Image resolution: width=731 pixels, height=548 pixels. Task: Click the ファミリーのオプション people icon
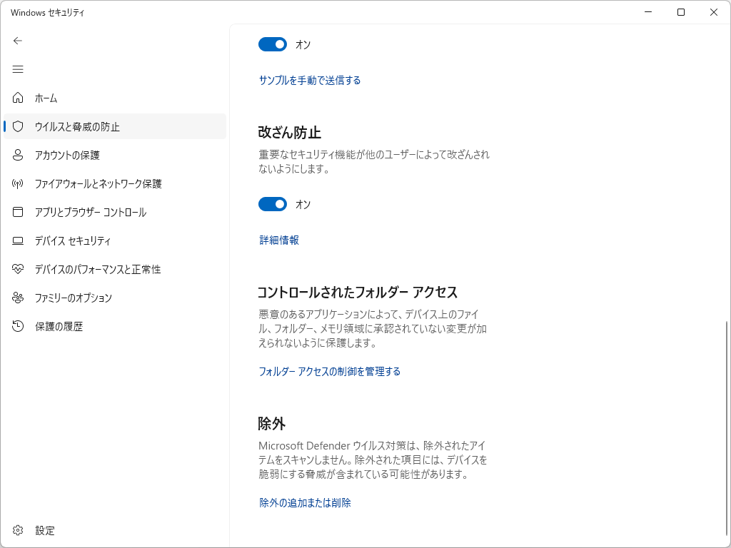point(18,298)
